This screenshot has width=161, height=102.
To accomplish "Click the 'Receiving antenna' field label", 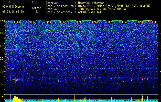I will pyautogui.click(x=59, y=12).
